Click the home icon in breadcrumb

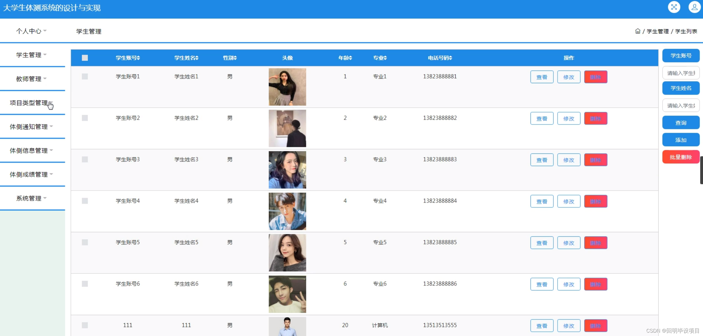tap(637, 31)
